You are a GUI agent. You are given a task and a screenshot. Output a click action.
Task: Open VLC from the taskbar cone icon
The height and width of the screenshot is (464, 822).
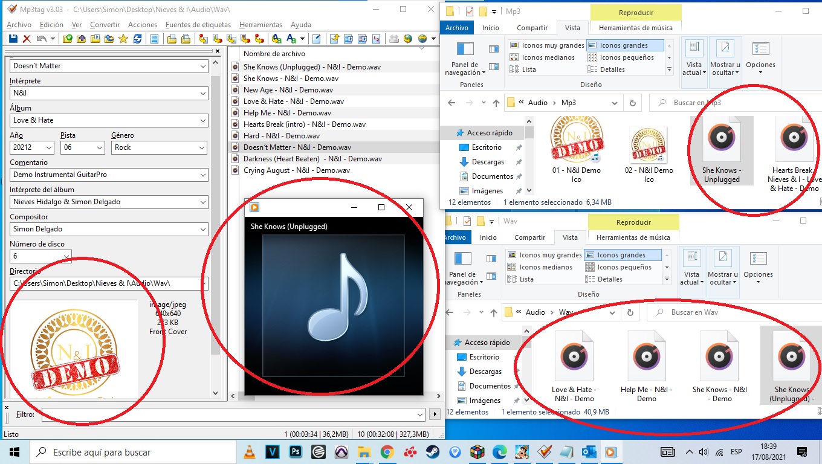[x=249, y=452]
